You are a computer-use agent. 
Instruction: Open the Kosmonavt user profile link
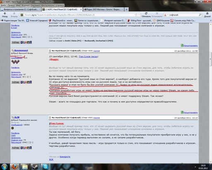point(21,51)
